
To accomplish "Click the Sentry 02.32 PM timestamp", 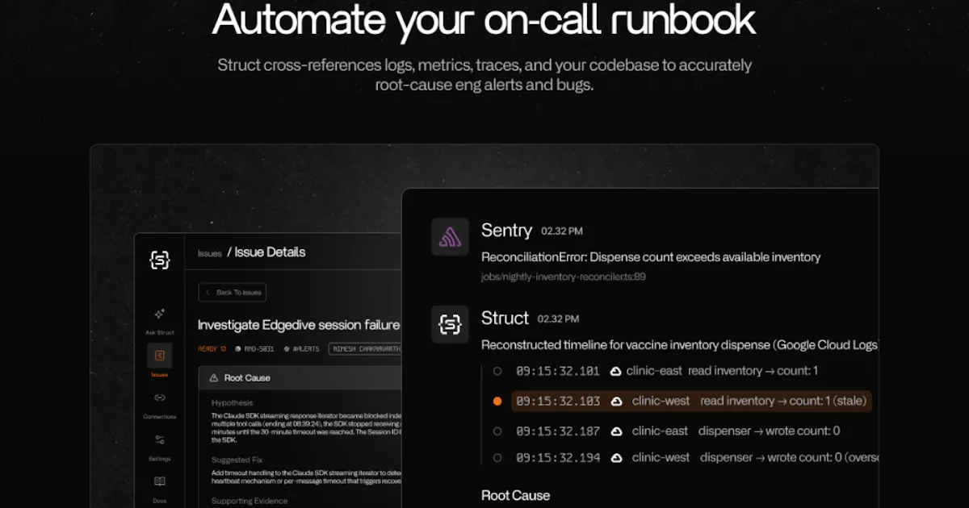I will (x=562, y=231).
